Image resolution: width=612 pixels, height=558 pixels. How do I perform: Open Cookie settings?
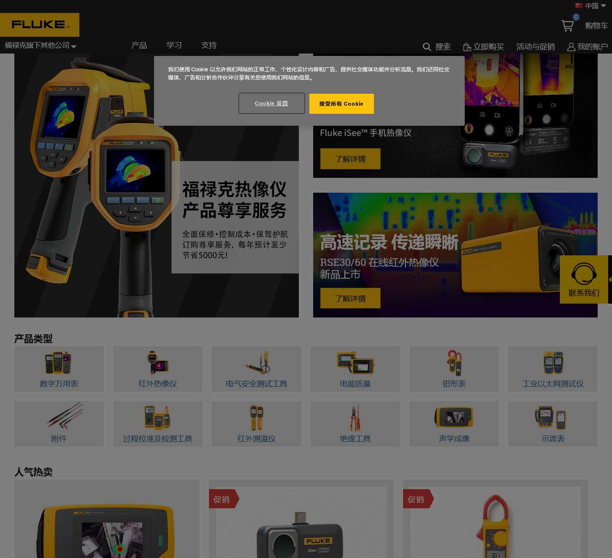tap(272, 103)
